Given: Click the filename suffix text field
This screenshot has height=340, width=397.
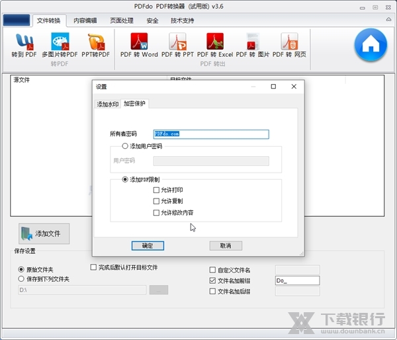Looking at the screenshot, I should (x=298, y=291).
